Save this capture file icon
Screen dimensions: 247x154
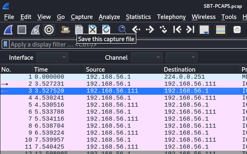(x=79, y=29)
